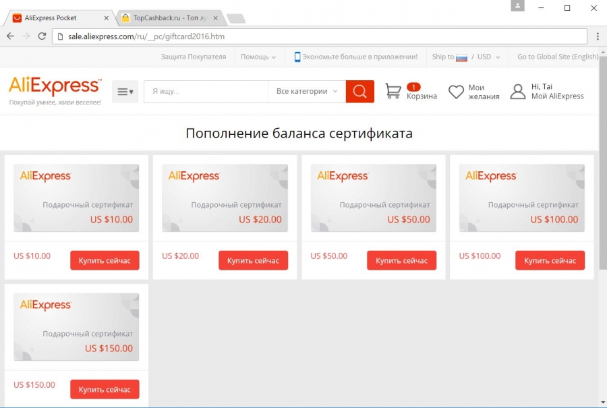Click the Покупай умнее, живи веселее slogan
Viewport: 607px width, 408px height.
55,103
